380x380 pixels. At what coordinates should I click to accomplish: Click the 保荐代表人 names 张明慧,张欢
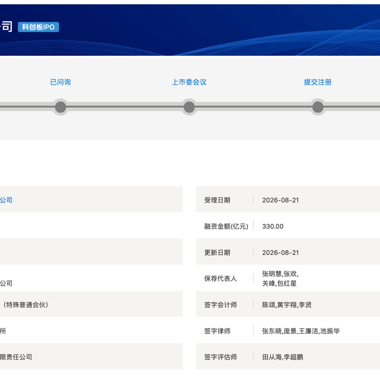(280, 274)
